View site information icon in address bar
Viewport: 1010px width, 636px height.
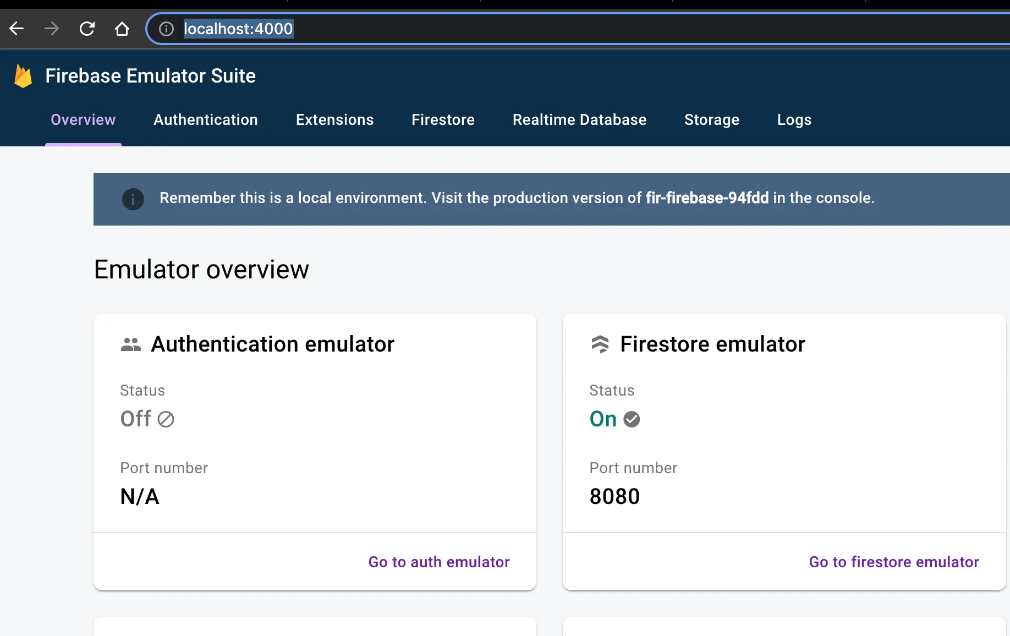pos(166,29)
